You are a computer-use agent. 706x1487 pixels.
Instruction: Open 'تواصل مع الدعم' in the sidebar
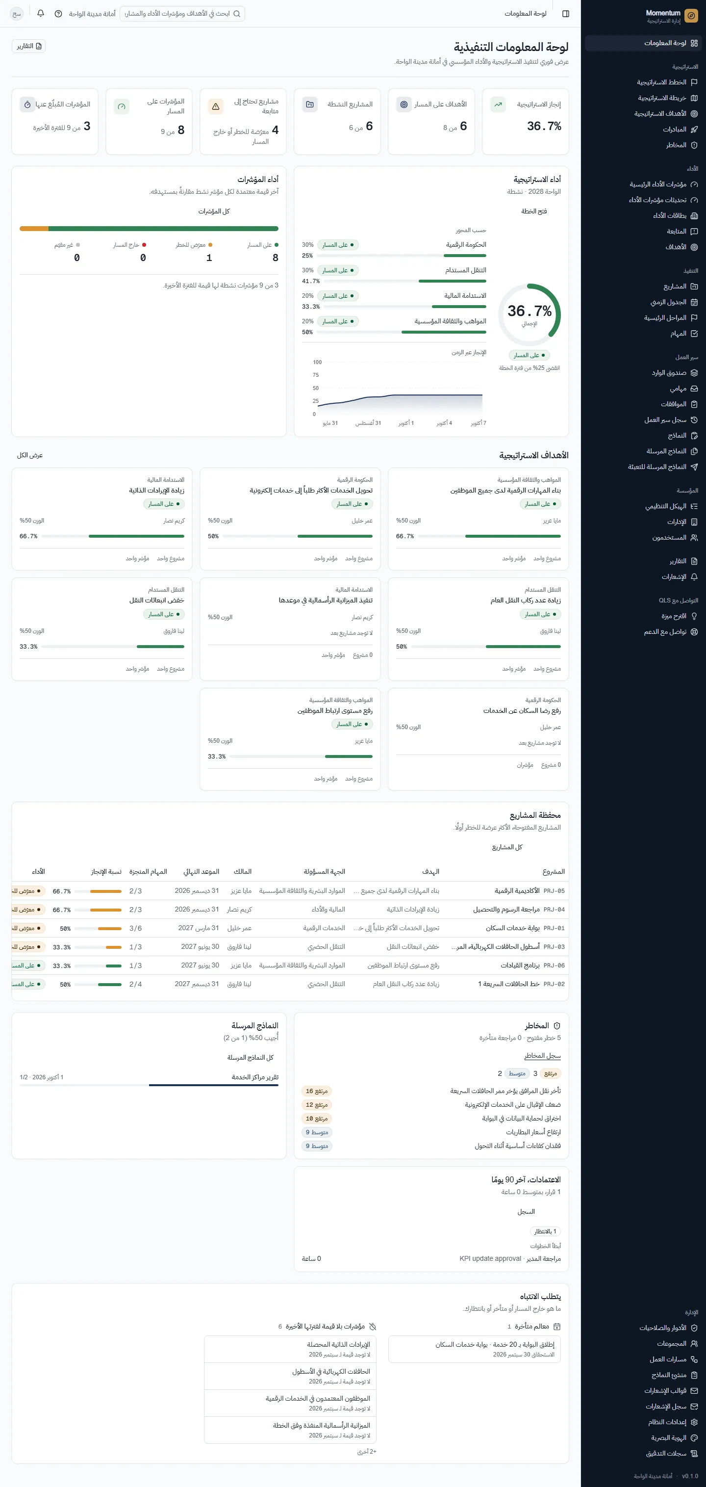point(643,631)
